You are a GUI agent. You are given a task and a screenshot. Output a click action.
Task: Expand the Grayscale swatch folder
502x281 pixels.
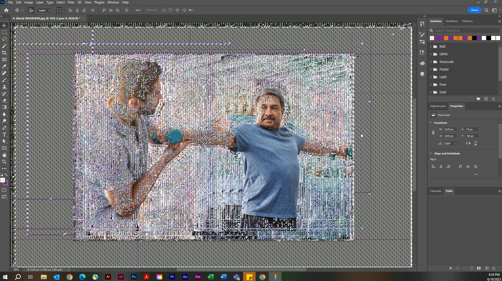tap(431, 62)
